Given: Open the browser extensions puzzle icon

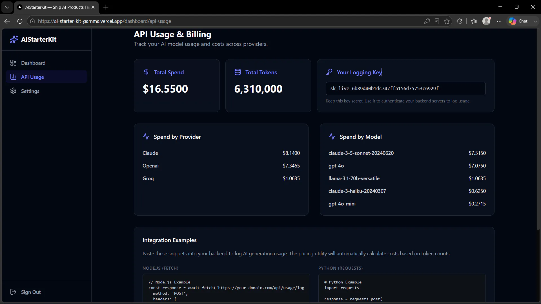Looking at the screenshot, I should click(x=460, y=21).
